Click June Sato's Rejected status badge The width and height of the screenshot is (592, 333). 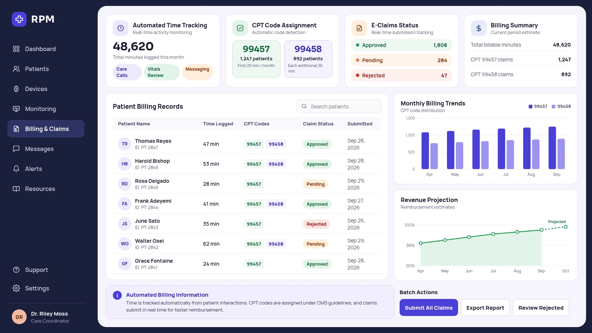(316, 224)
